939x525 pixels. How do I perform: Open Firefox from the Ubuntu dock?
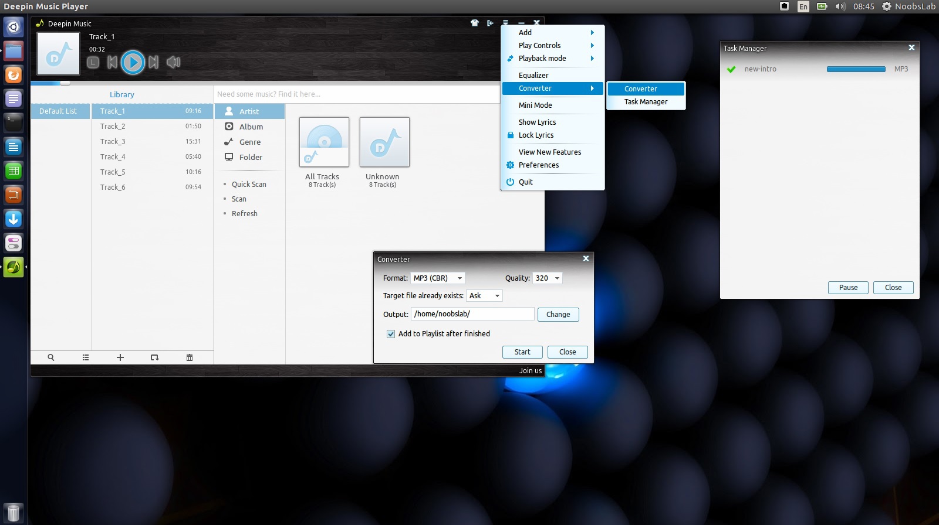pos(13,75)
